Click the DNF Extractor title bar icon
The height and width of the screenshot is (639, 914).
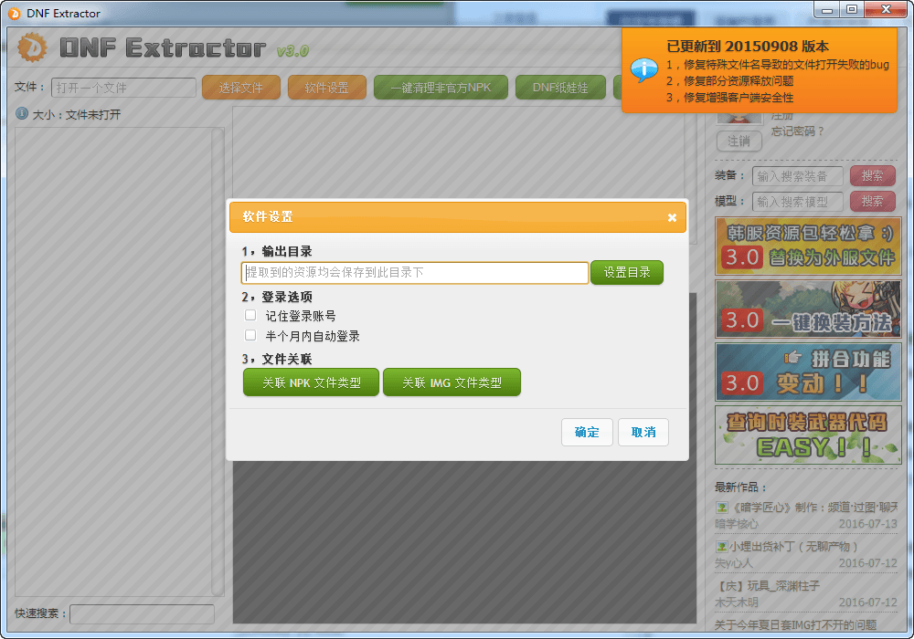tap(15, 13)
